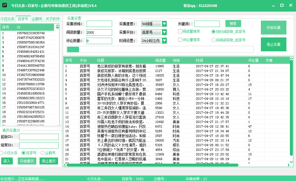The image size is (296, 181).
Task: Click the 停止遍历 button
Action: point(49,161)
